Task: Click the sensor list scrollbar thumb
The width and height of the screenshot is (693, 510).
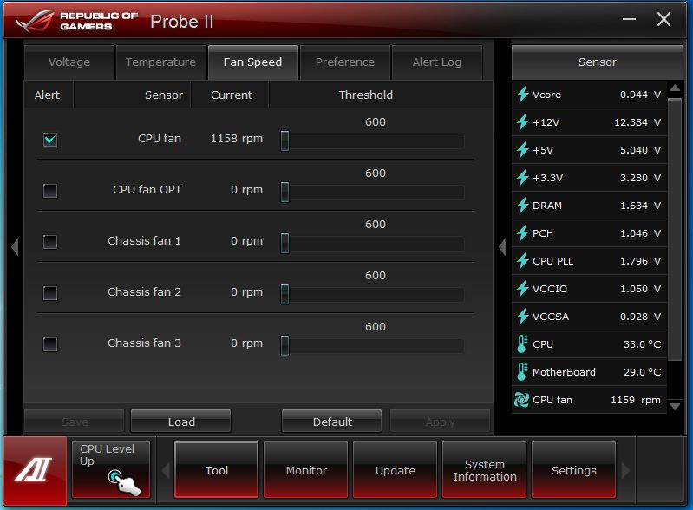Action: pos(675,229)
